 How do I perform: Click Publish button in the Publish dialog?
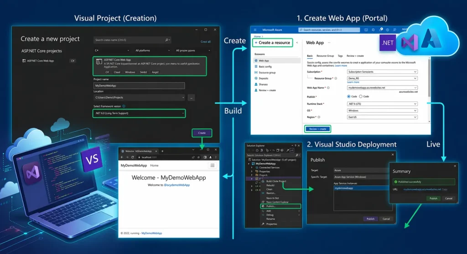(x=370, y=219)
